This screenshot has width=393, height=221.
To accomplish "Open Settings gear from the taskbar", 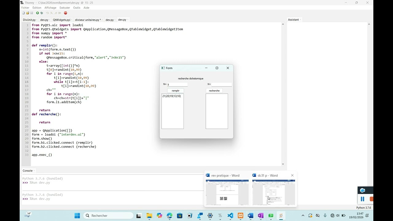I will (x=210, y=215).
